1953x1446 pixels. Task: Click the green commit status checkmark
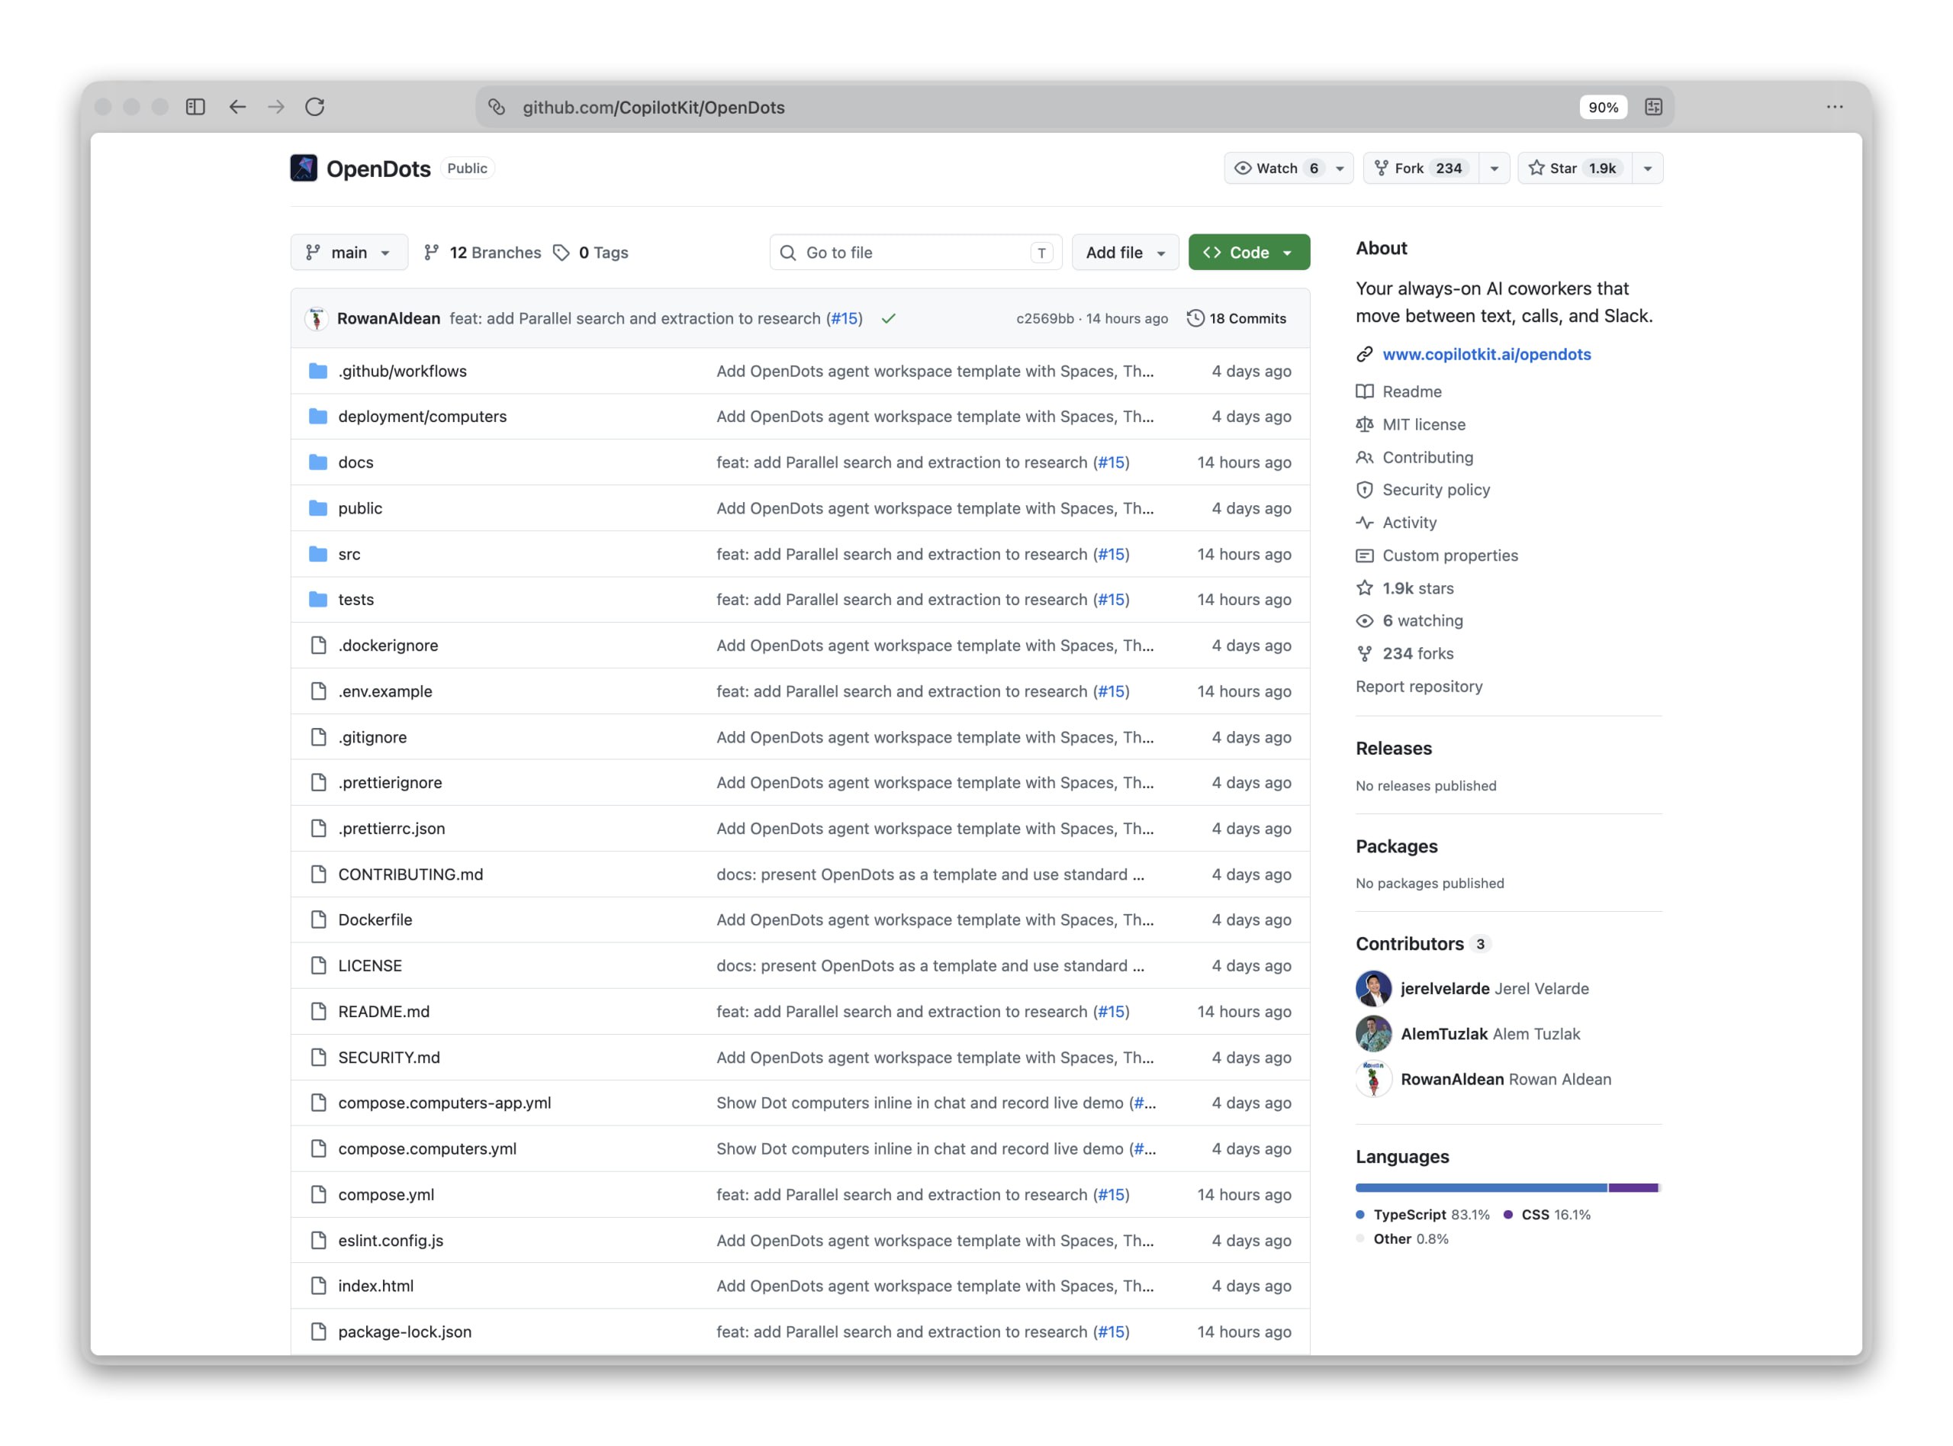point(888,319)
